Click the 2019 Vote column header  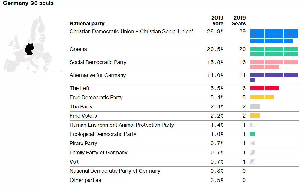point(217,21)
